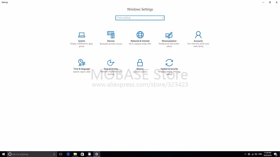Click the Settings gear on the taskbar
The height and width of the screenshot is (157, 280).
tap(97, 154)
